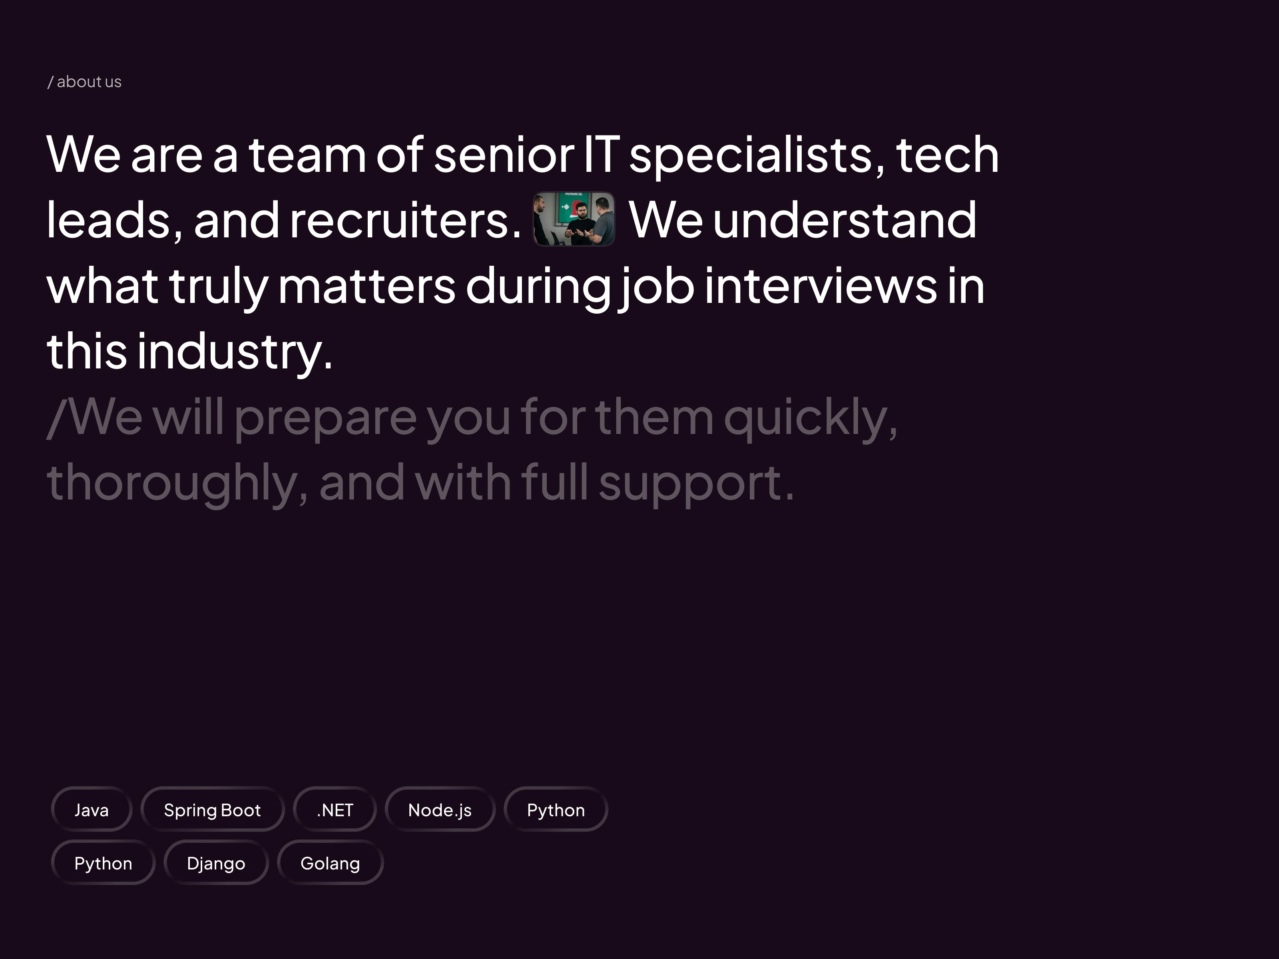Screen dimensions: 1279x959
Task: Select the Node.js tag
Action: 439,809
